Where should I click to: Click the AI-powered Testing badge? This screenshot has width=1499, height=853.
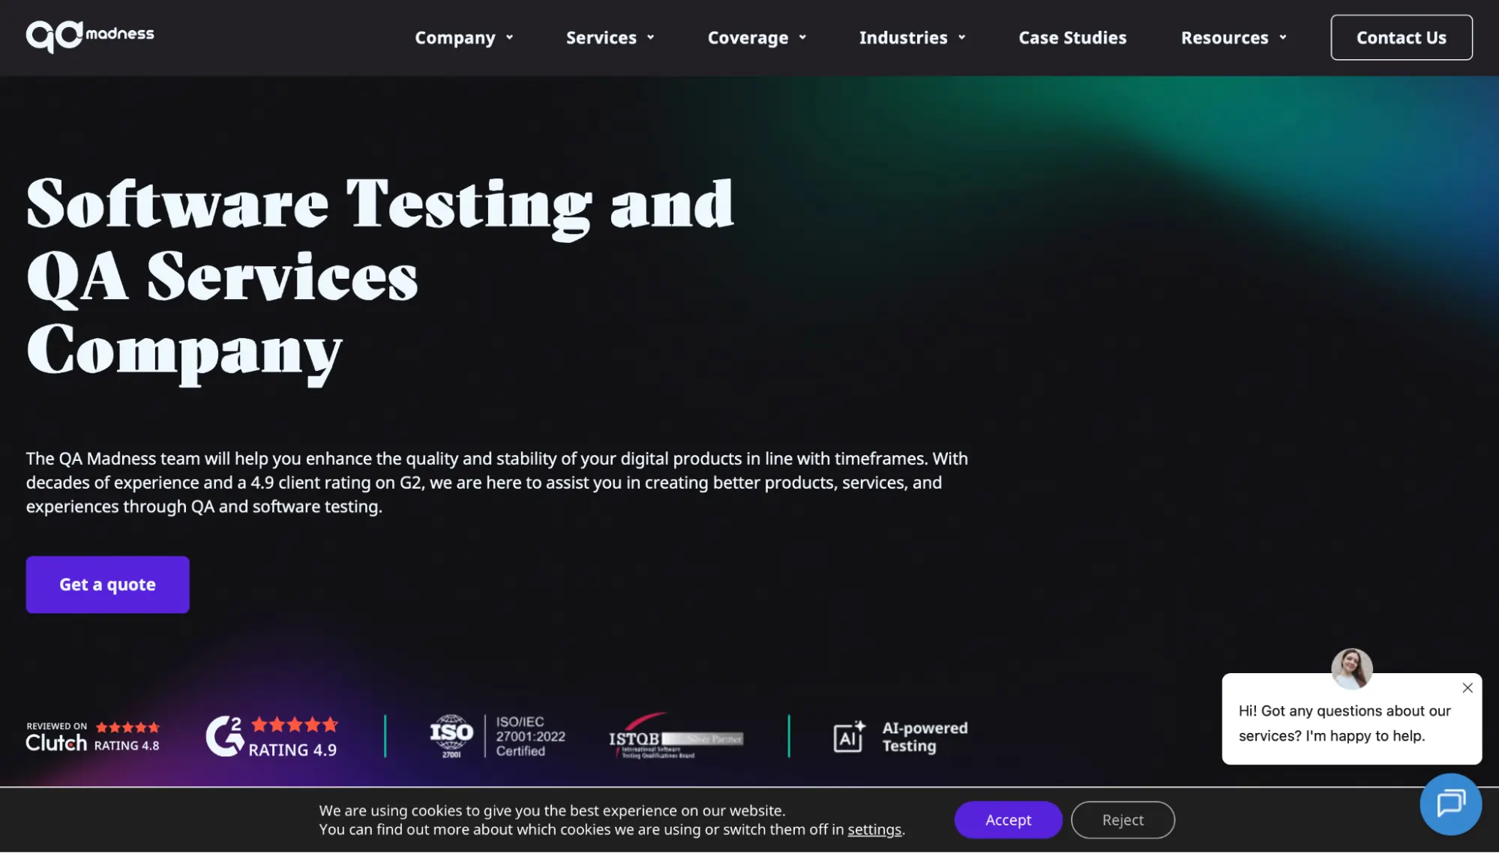(900, 736)
